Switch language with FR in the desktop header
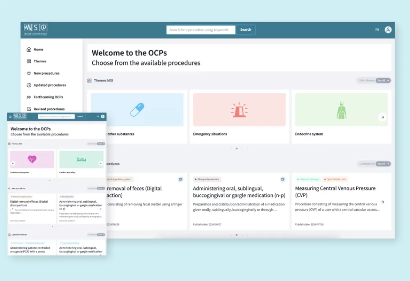This screenshot has width=410, height=281. tap(377, 30)
